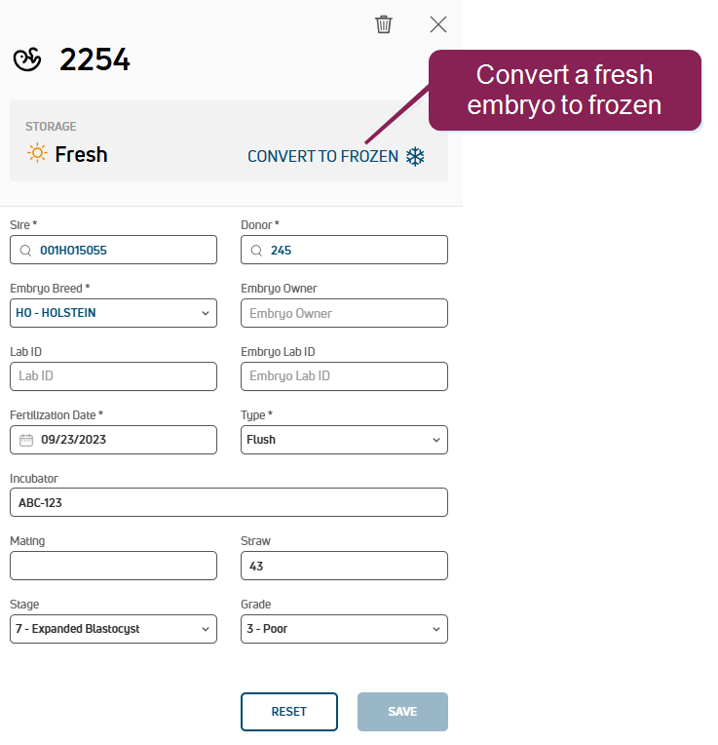Click the Sire search magnifier icon

point(26,251)
